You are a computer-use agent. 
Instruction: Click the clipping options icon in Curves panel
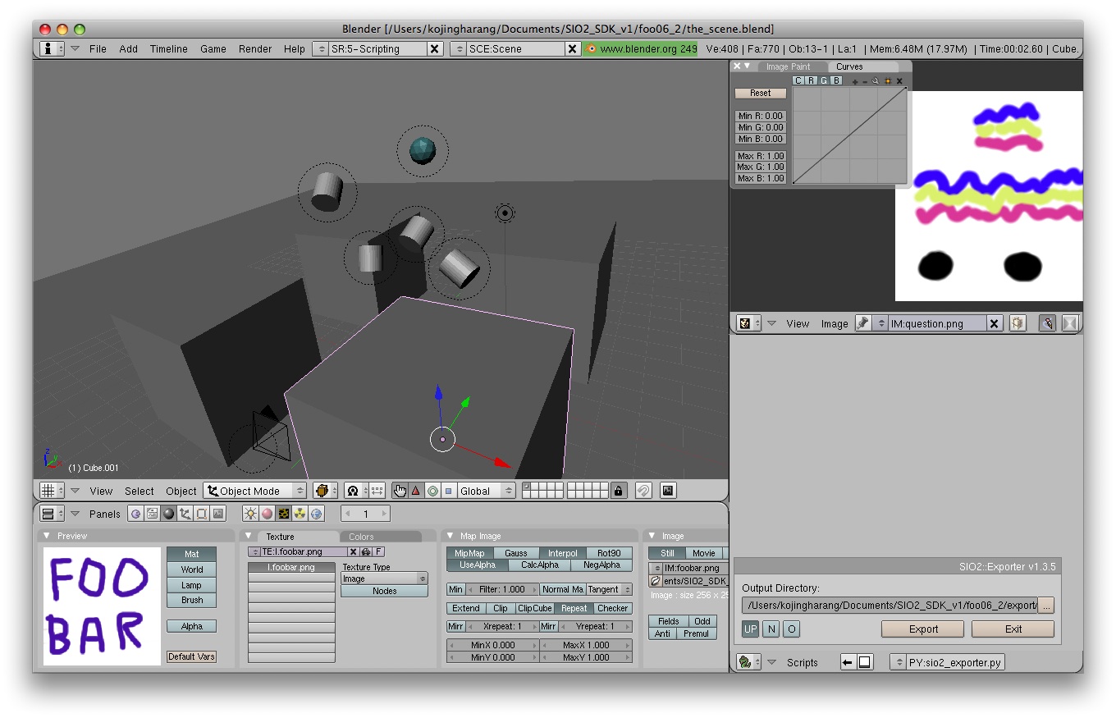pyautogui.click(x=888, y=81)
